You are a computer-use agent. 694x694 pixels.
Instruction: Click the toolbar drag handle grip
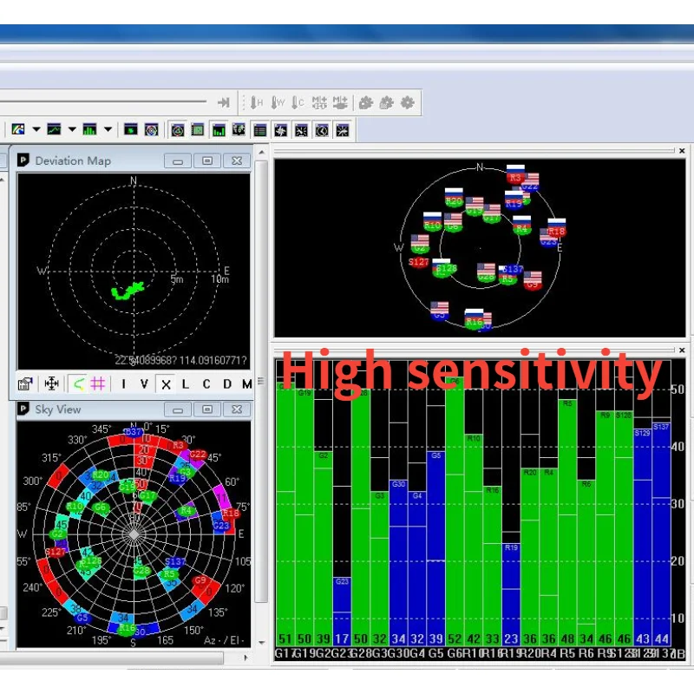pos(243,103)
